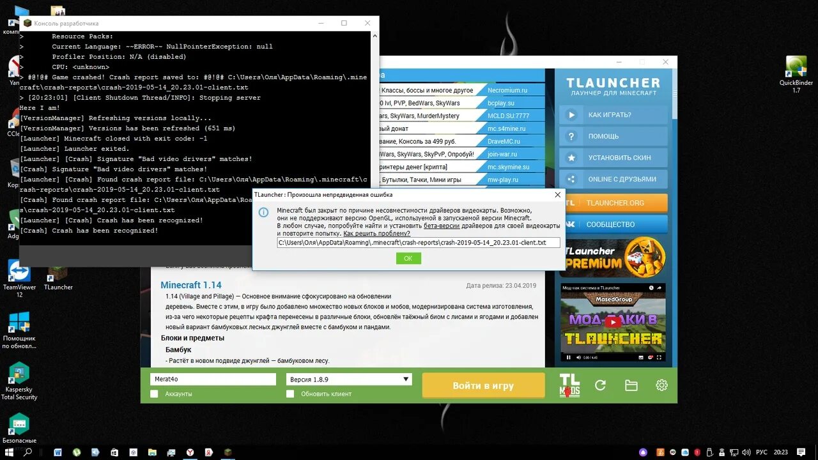818x460 pixels.
Task: Open the mc.s4mine.ru server link
Action: click(x=507, y=129)
